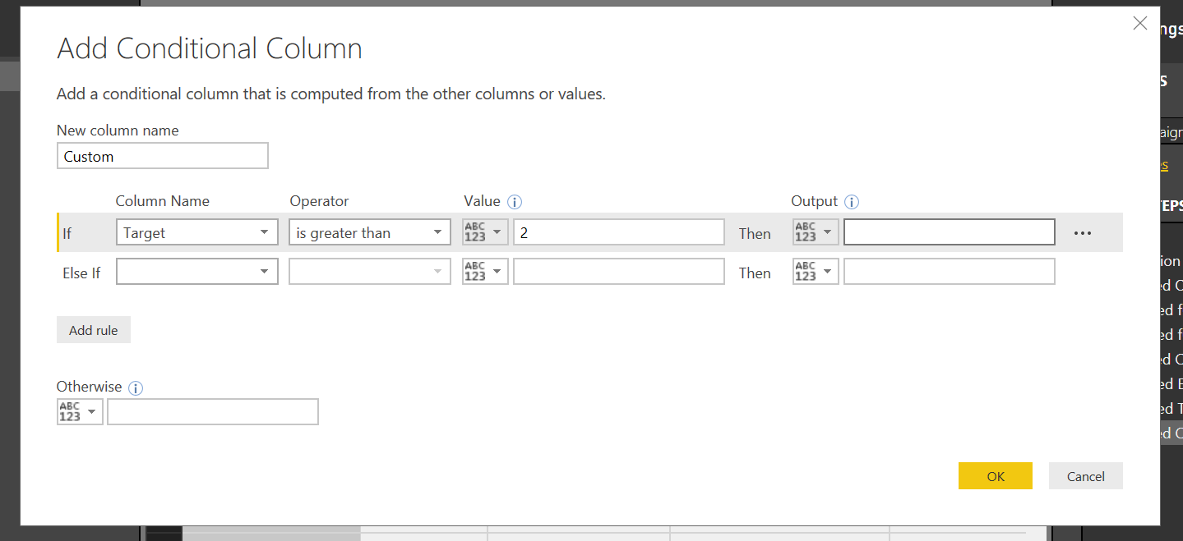The height and width of the screenshot is (541, 1183).
Task: Click the Cancel button
Action: [1086, 476]
